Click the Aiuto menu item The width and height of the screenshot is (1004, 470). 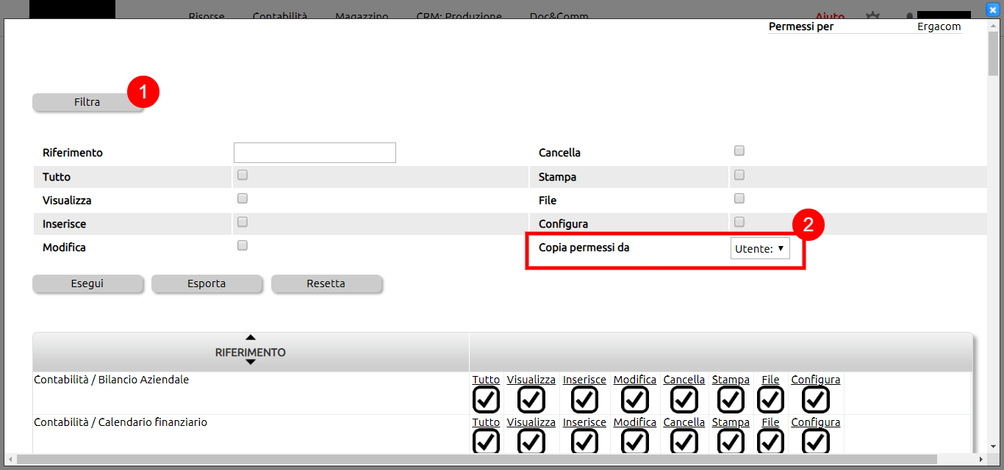tap(830, 15)
